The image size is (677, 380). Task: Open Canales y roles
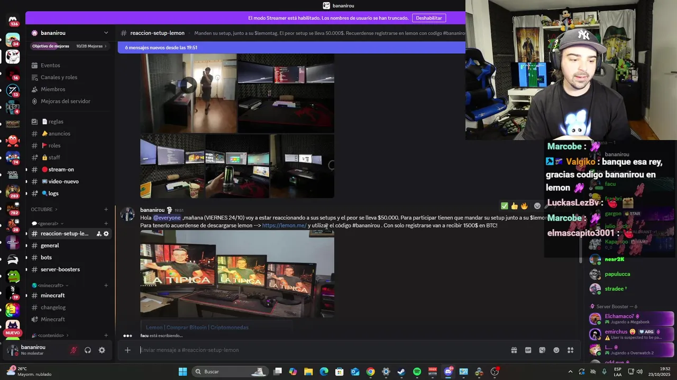(x=70, y=77)
